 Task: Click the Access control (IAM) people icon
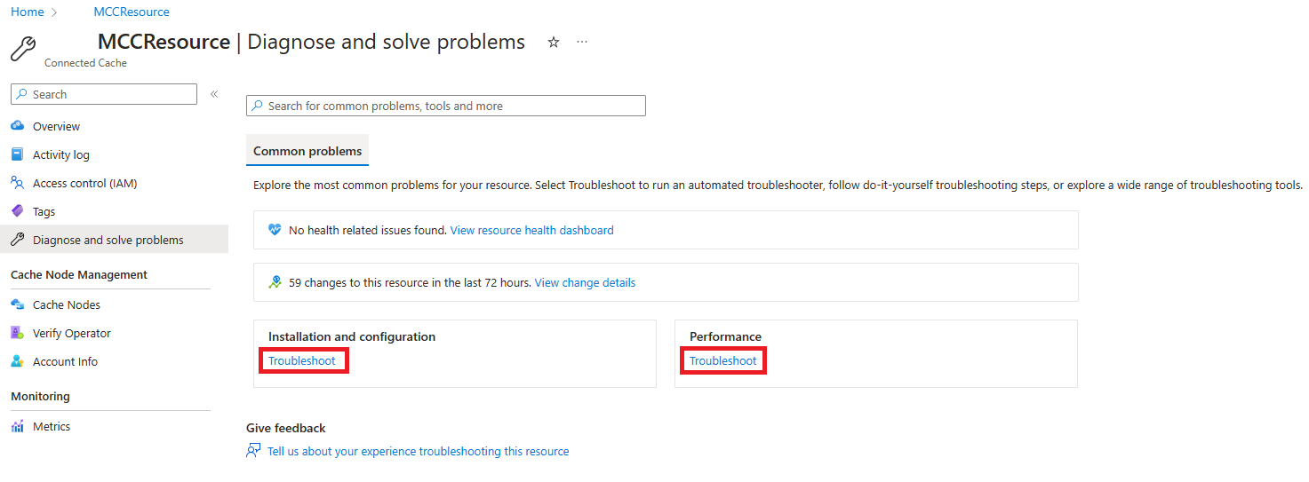point(17,183)
